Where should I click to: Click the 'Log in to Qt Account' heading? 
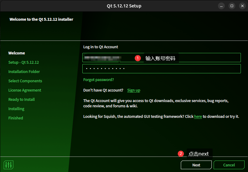(x=101, y=47)
